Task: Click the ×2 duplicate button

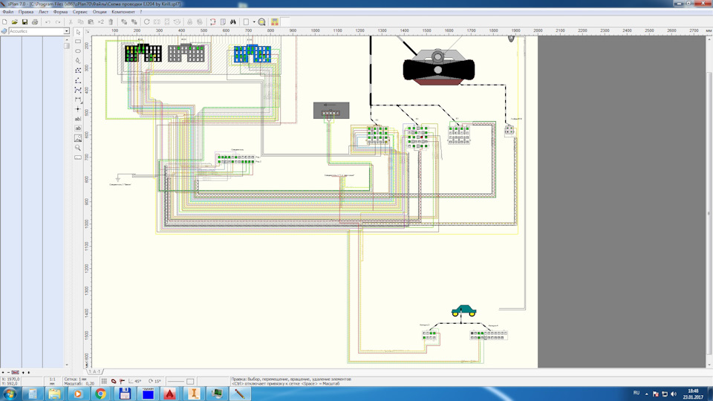Action: [100, 22]
